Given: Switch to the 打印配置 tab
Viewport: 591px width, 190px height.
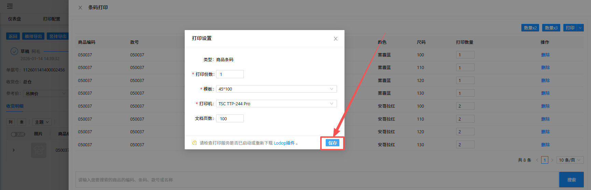Looking at the screenshot, I should pyautogui.click(x=52, y=19).
